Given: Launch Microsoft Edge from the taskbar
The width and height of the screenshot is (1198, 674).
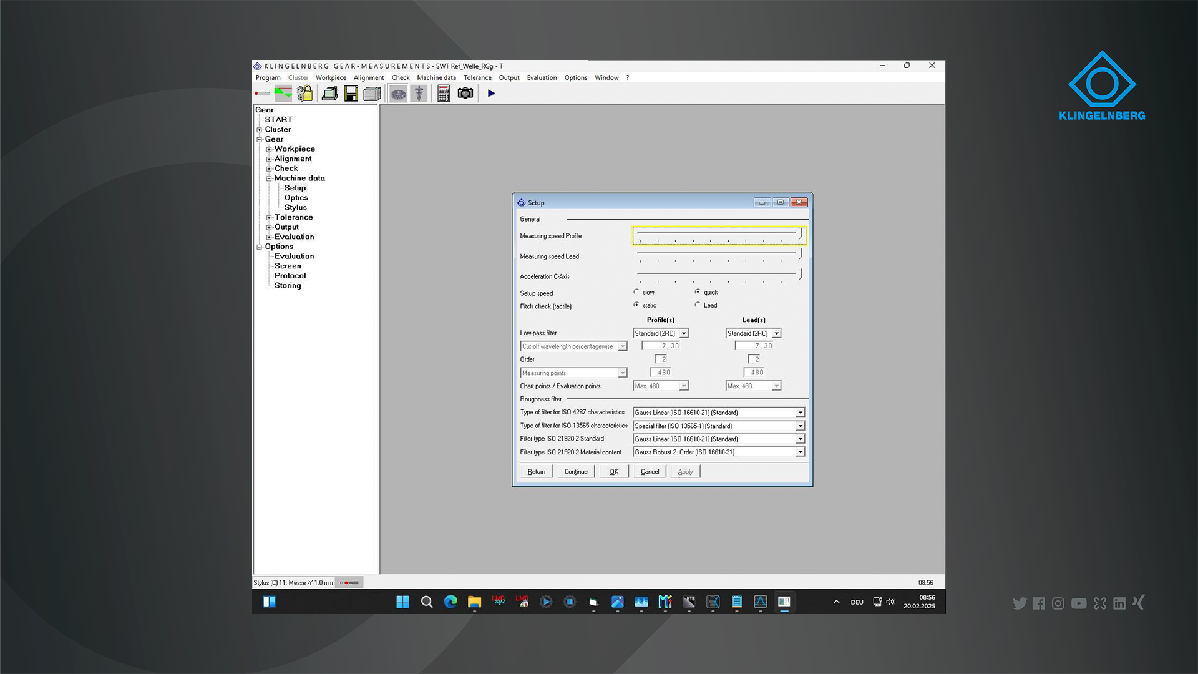Looking at the screenshot, I should [450, 602].
